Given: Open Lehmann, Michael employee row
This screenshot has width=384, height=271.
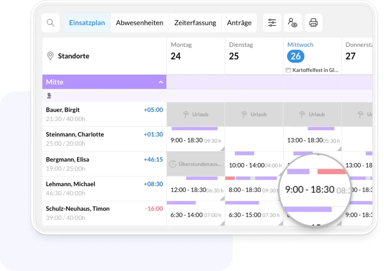Looking at the screenshot, I should pos(104,188).
